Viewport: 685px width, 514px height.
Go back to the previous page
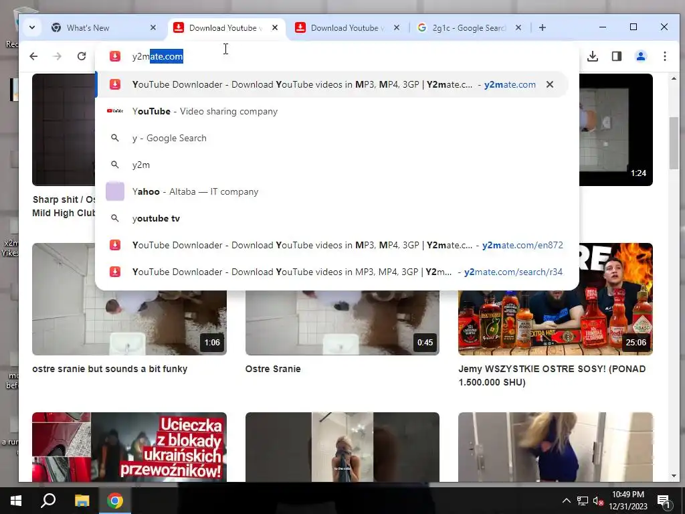(33, 56)
